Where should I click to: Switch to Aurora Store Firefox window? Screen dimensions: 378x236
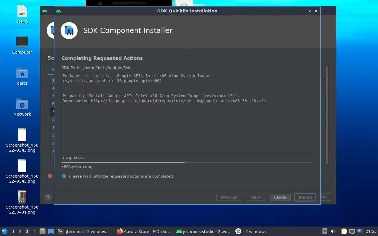click(x=144, y=232)
